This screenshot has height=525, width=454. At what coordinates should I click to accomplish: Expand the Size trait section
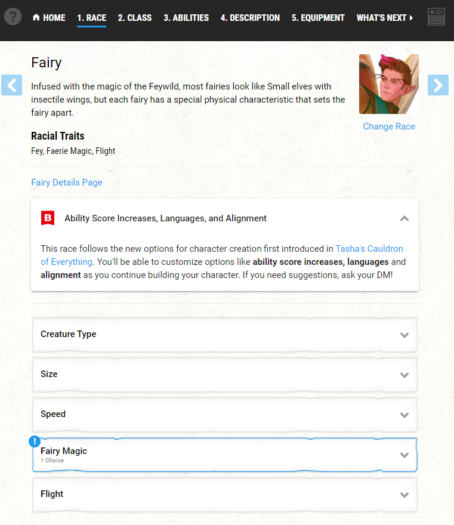click(x=225, y=375)
